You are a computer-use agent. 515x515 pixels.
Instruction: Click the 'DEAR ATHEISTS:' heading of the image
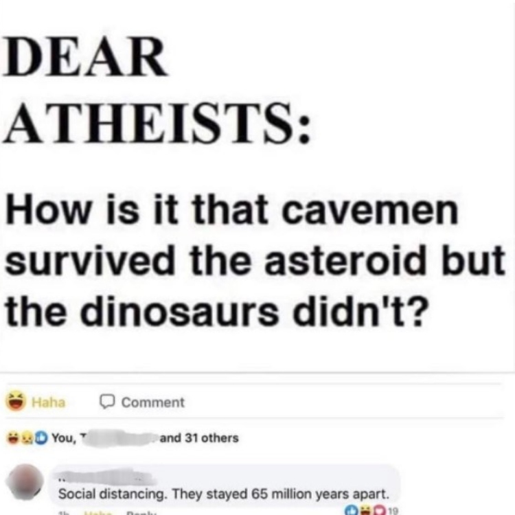coord(157,90)
